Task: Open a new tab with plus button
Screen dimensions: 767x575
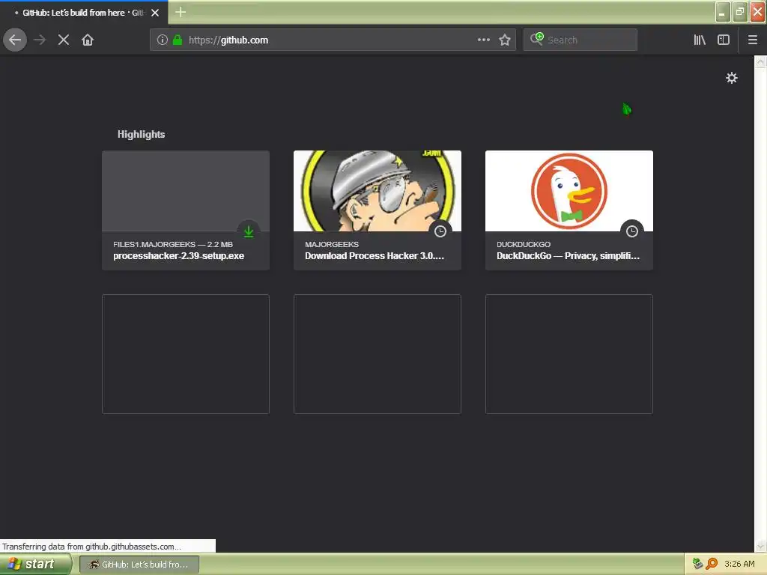Action: [180, 12]
